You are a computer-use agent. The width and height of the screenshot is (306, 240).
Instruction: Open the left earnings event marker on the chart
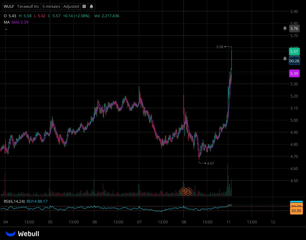(184, 191)
